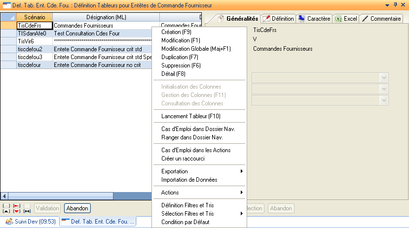
Task: Click the red down-arrow icon below the grid
Action: coord(16,211)
